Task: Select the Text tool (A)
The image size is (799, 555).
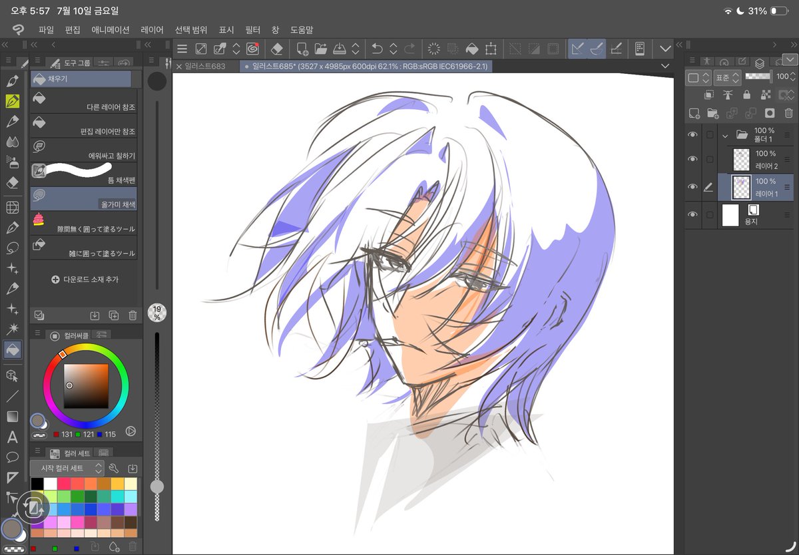Action: 12,437
